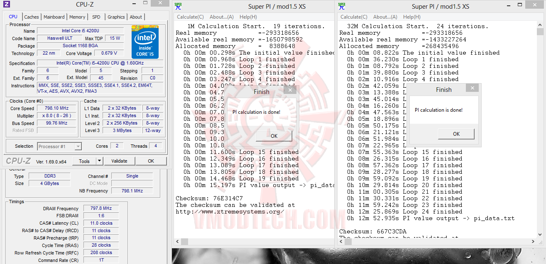Click the 32M window scrollbar down arrow
This screenshot has height=264, width=546.
point(540,235)
